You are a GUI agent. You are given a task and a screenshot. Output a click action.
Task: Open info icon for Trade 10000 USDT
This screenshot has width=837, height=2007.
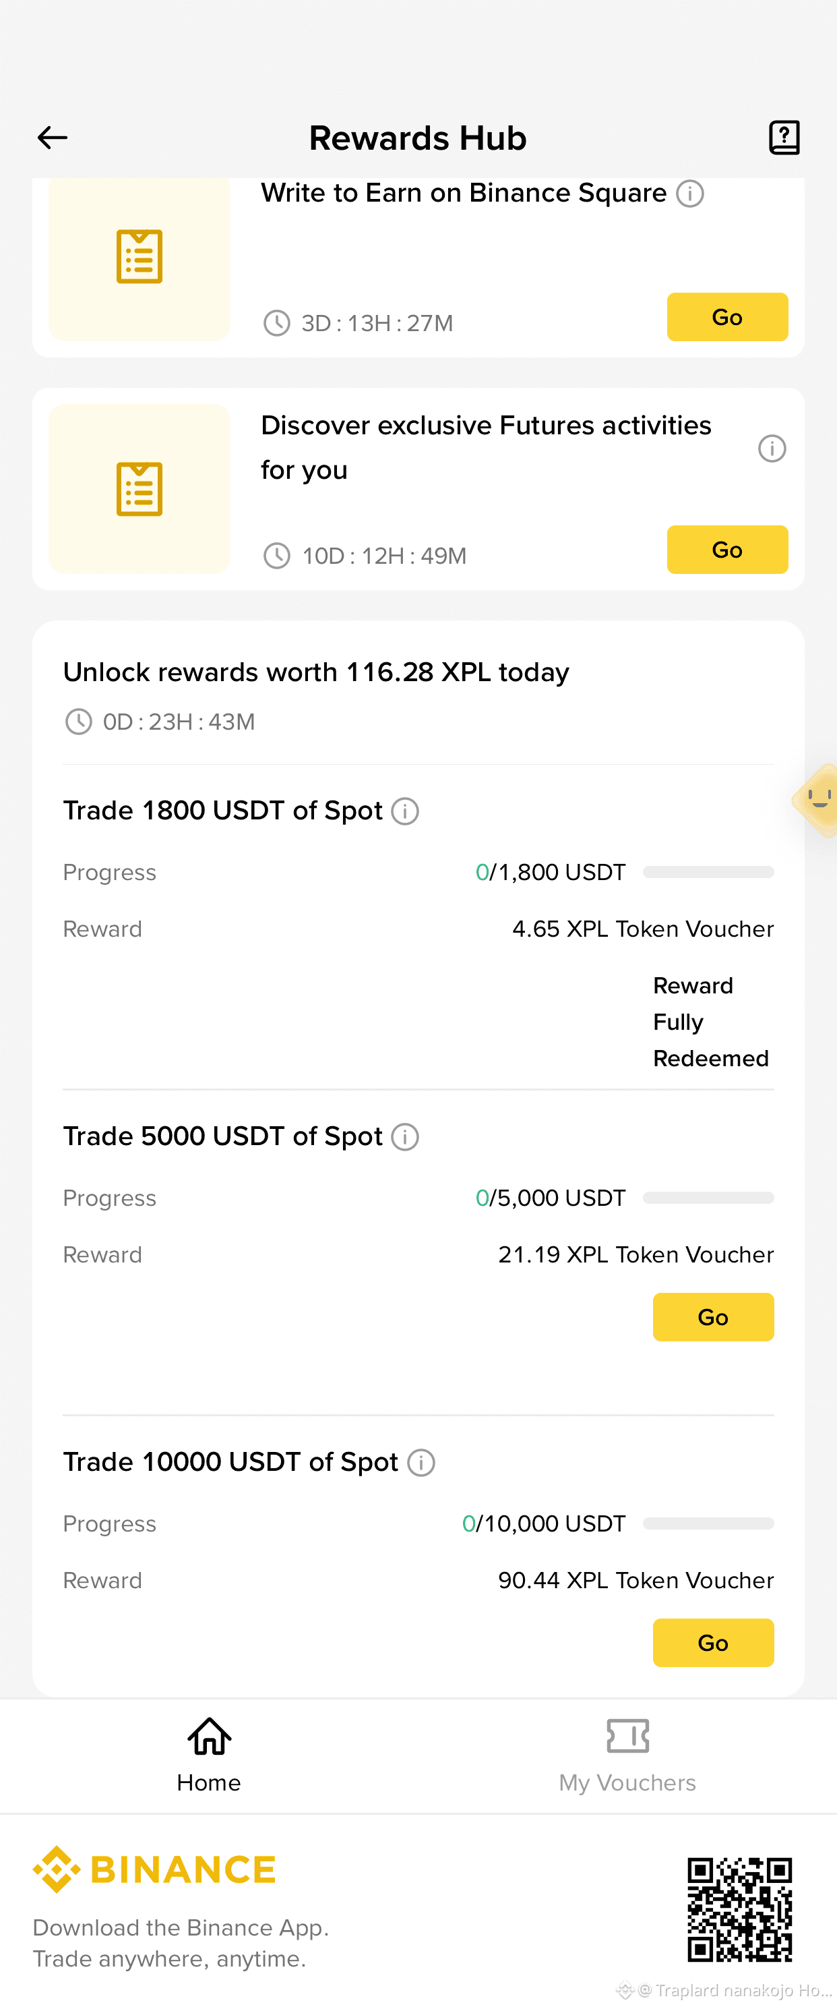point(421,1462)
